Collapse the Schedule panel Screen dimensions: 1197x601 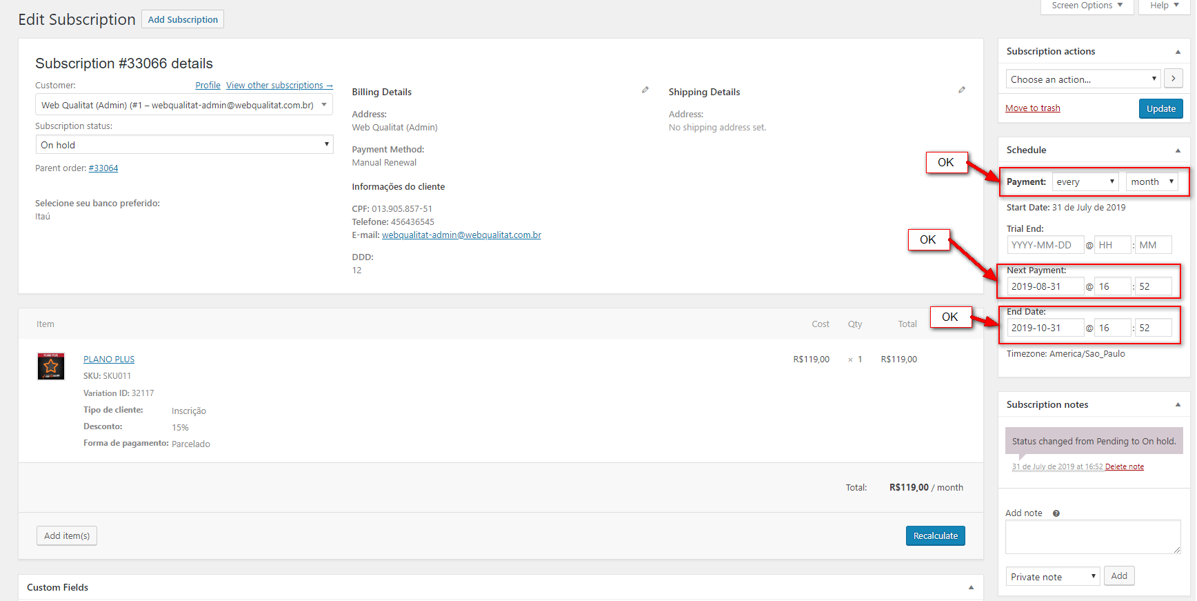tap(1178, 150)
